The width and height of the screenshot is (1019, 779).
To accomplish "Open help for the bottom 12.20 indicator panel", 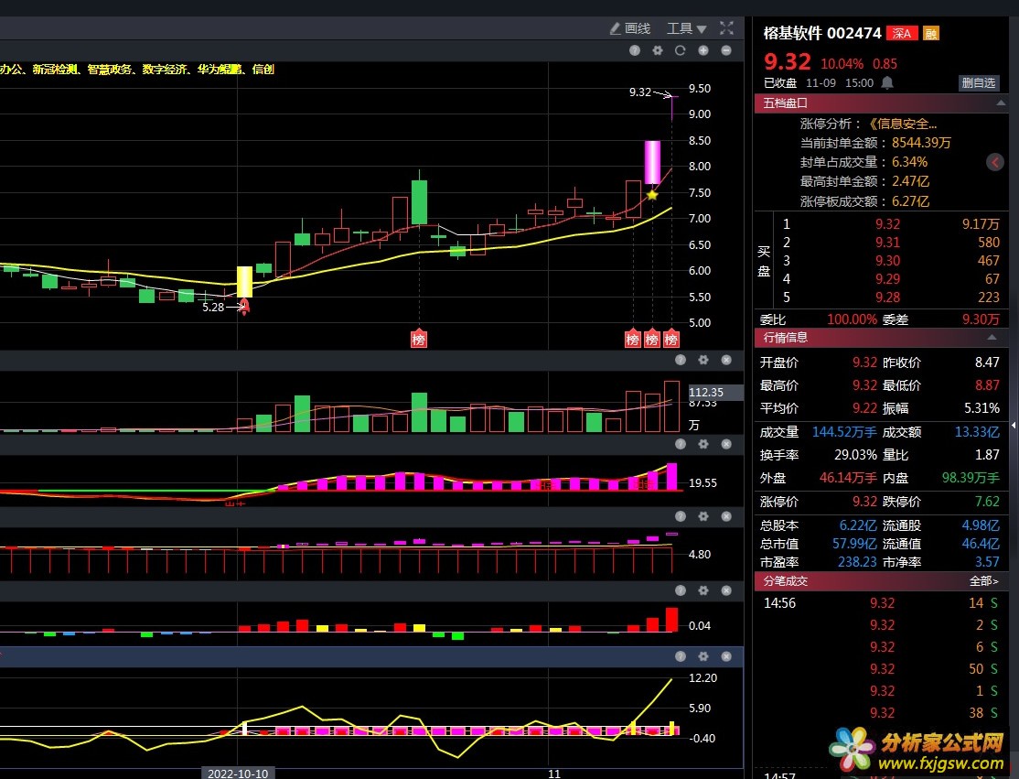I will 681,656.
